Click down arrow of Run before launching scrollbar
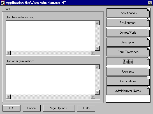153x114 pixels. point(98,48)
